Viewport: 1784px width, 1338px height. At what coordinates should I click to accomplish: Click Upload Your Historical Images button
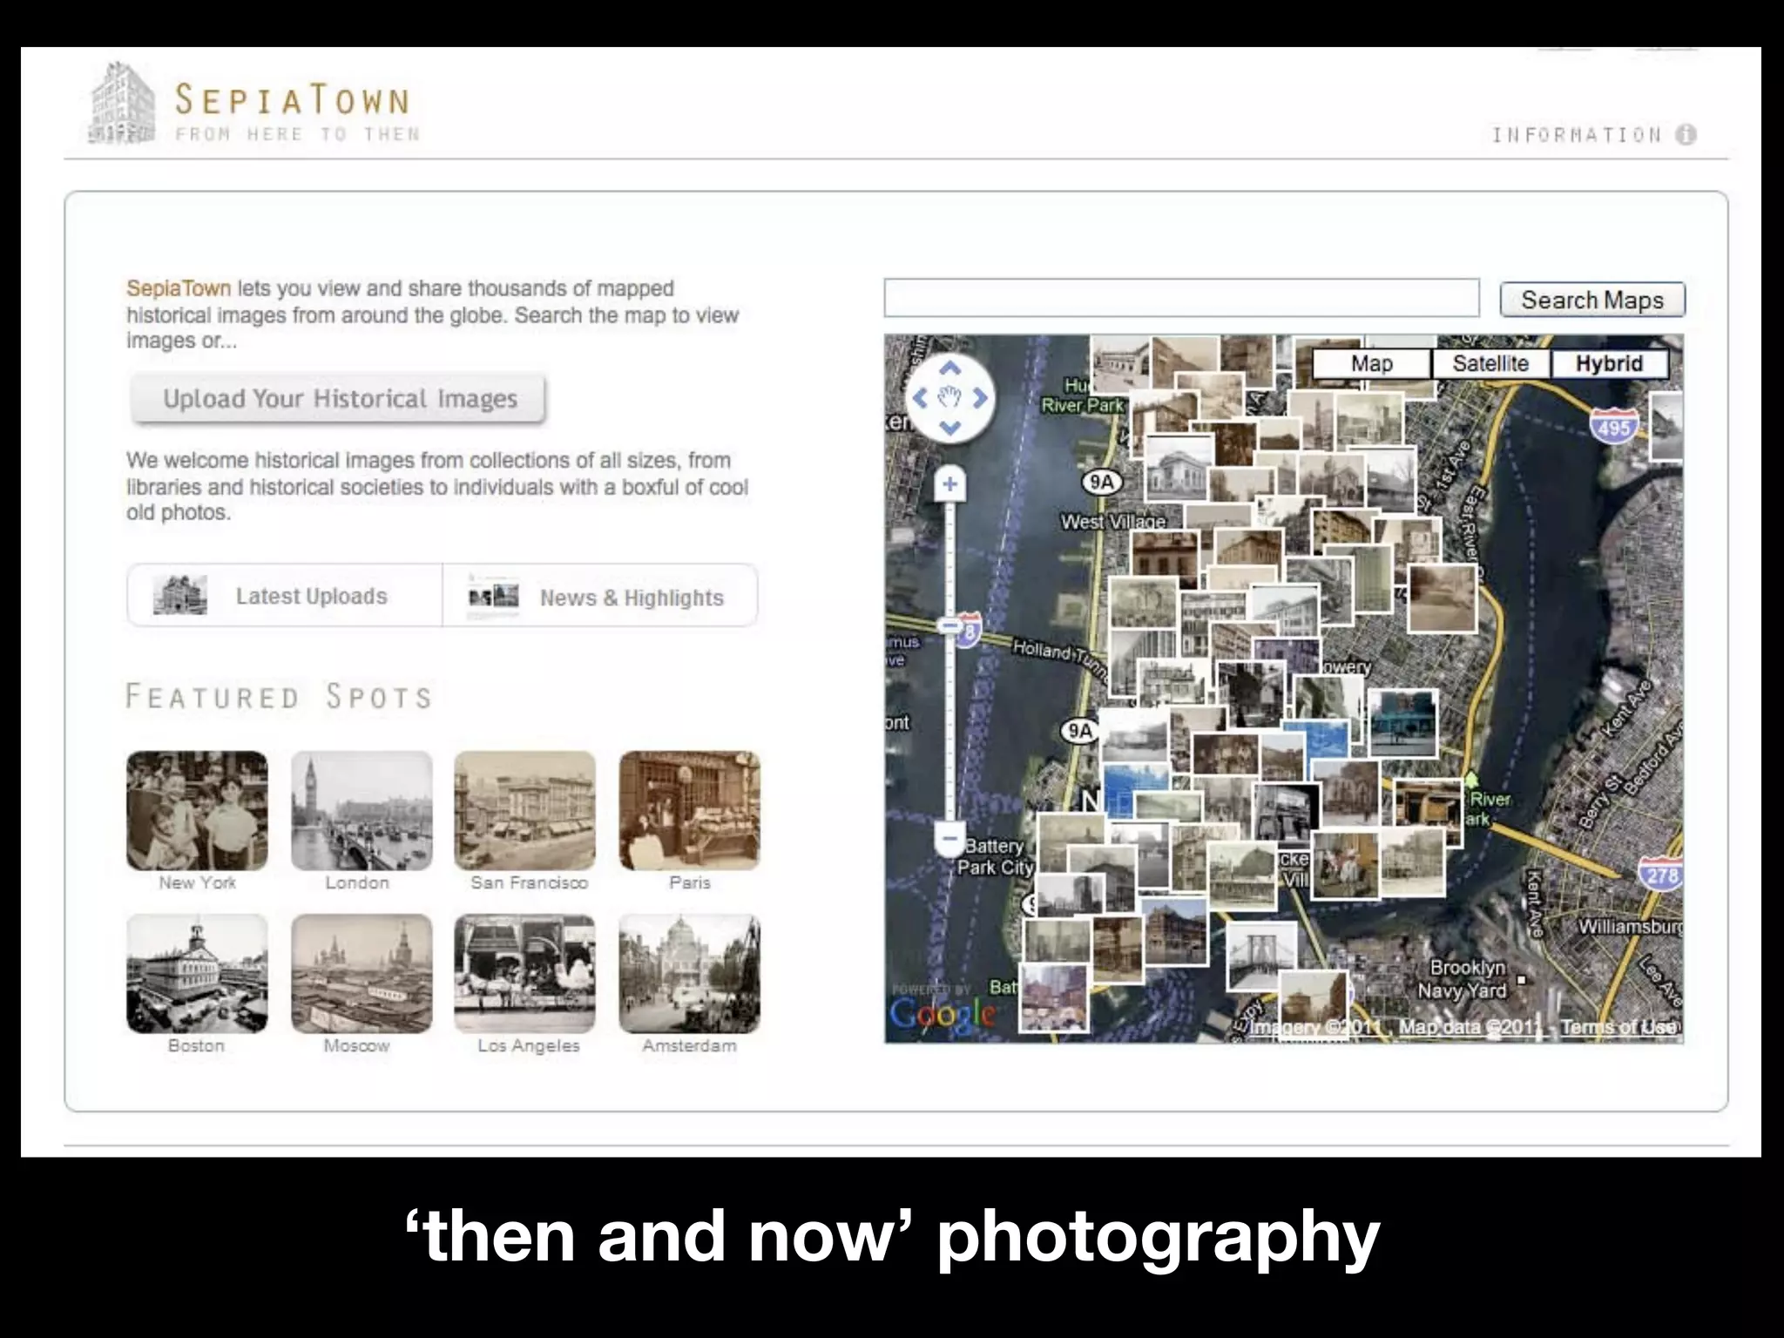[339, 399]
